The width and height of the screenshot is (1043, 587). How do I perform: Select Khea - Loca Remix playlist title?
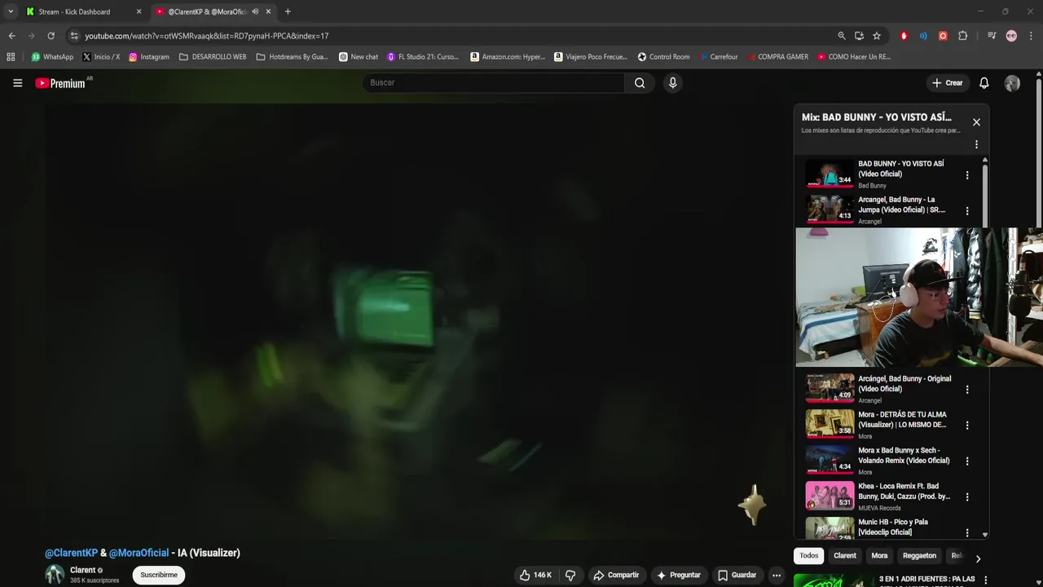[x=904, y=491]
